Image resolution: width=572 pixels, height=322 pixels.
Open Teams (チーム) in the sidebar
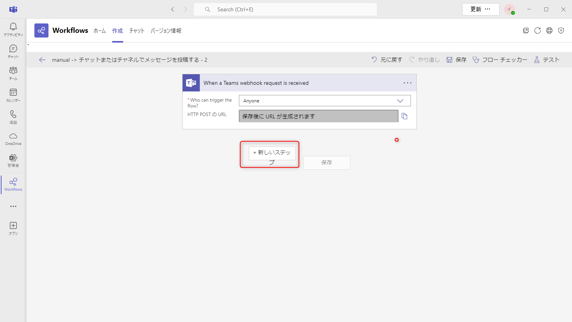[13, 73]
